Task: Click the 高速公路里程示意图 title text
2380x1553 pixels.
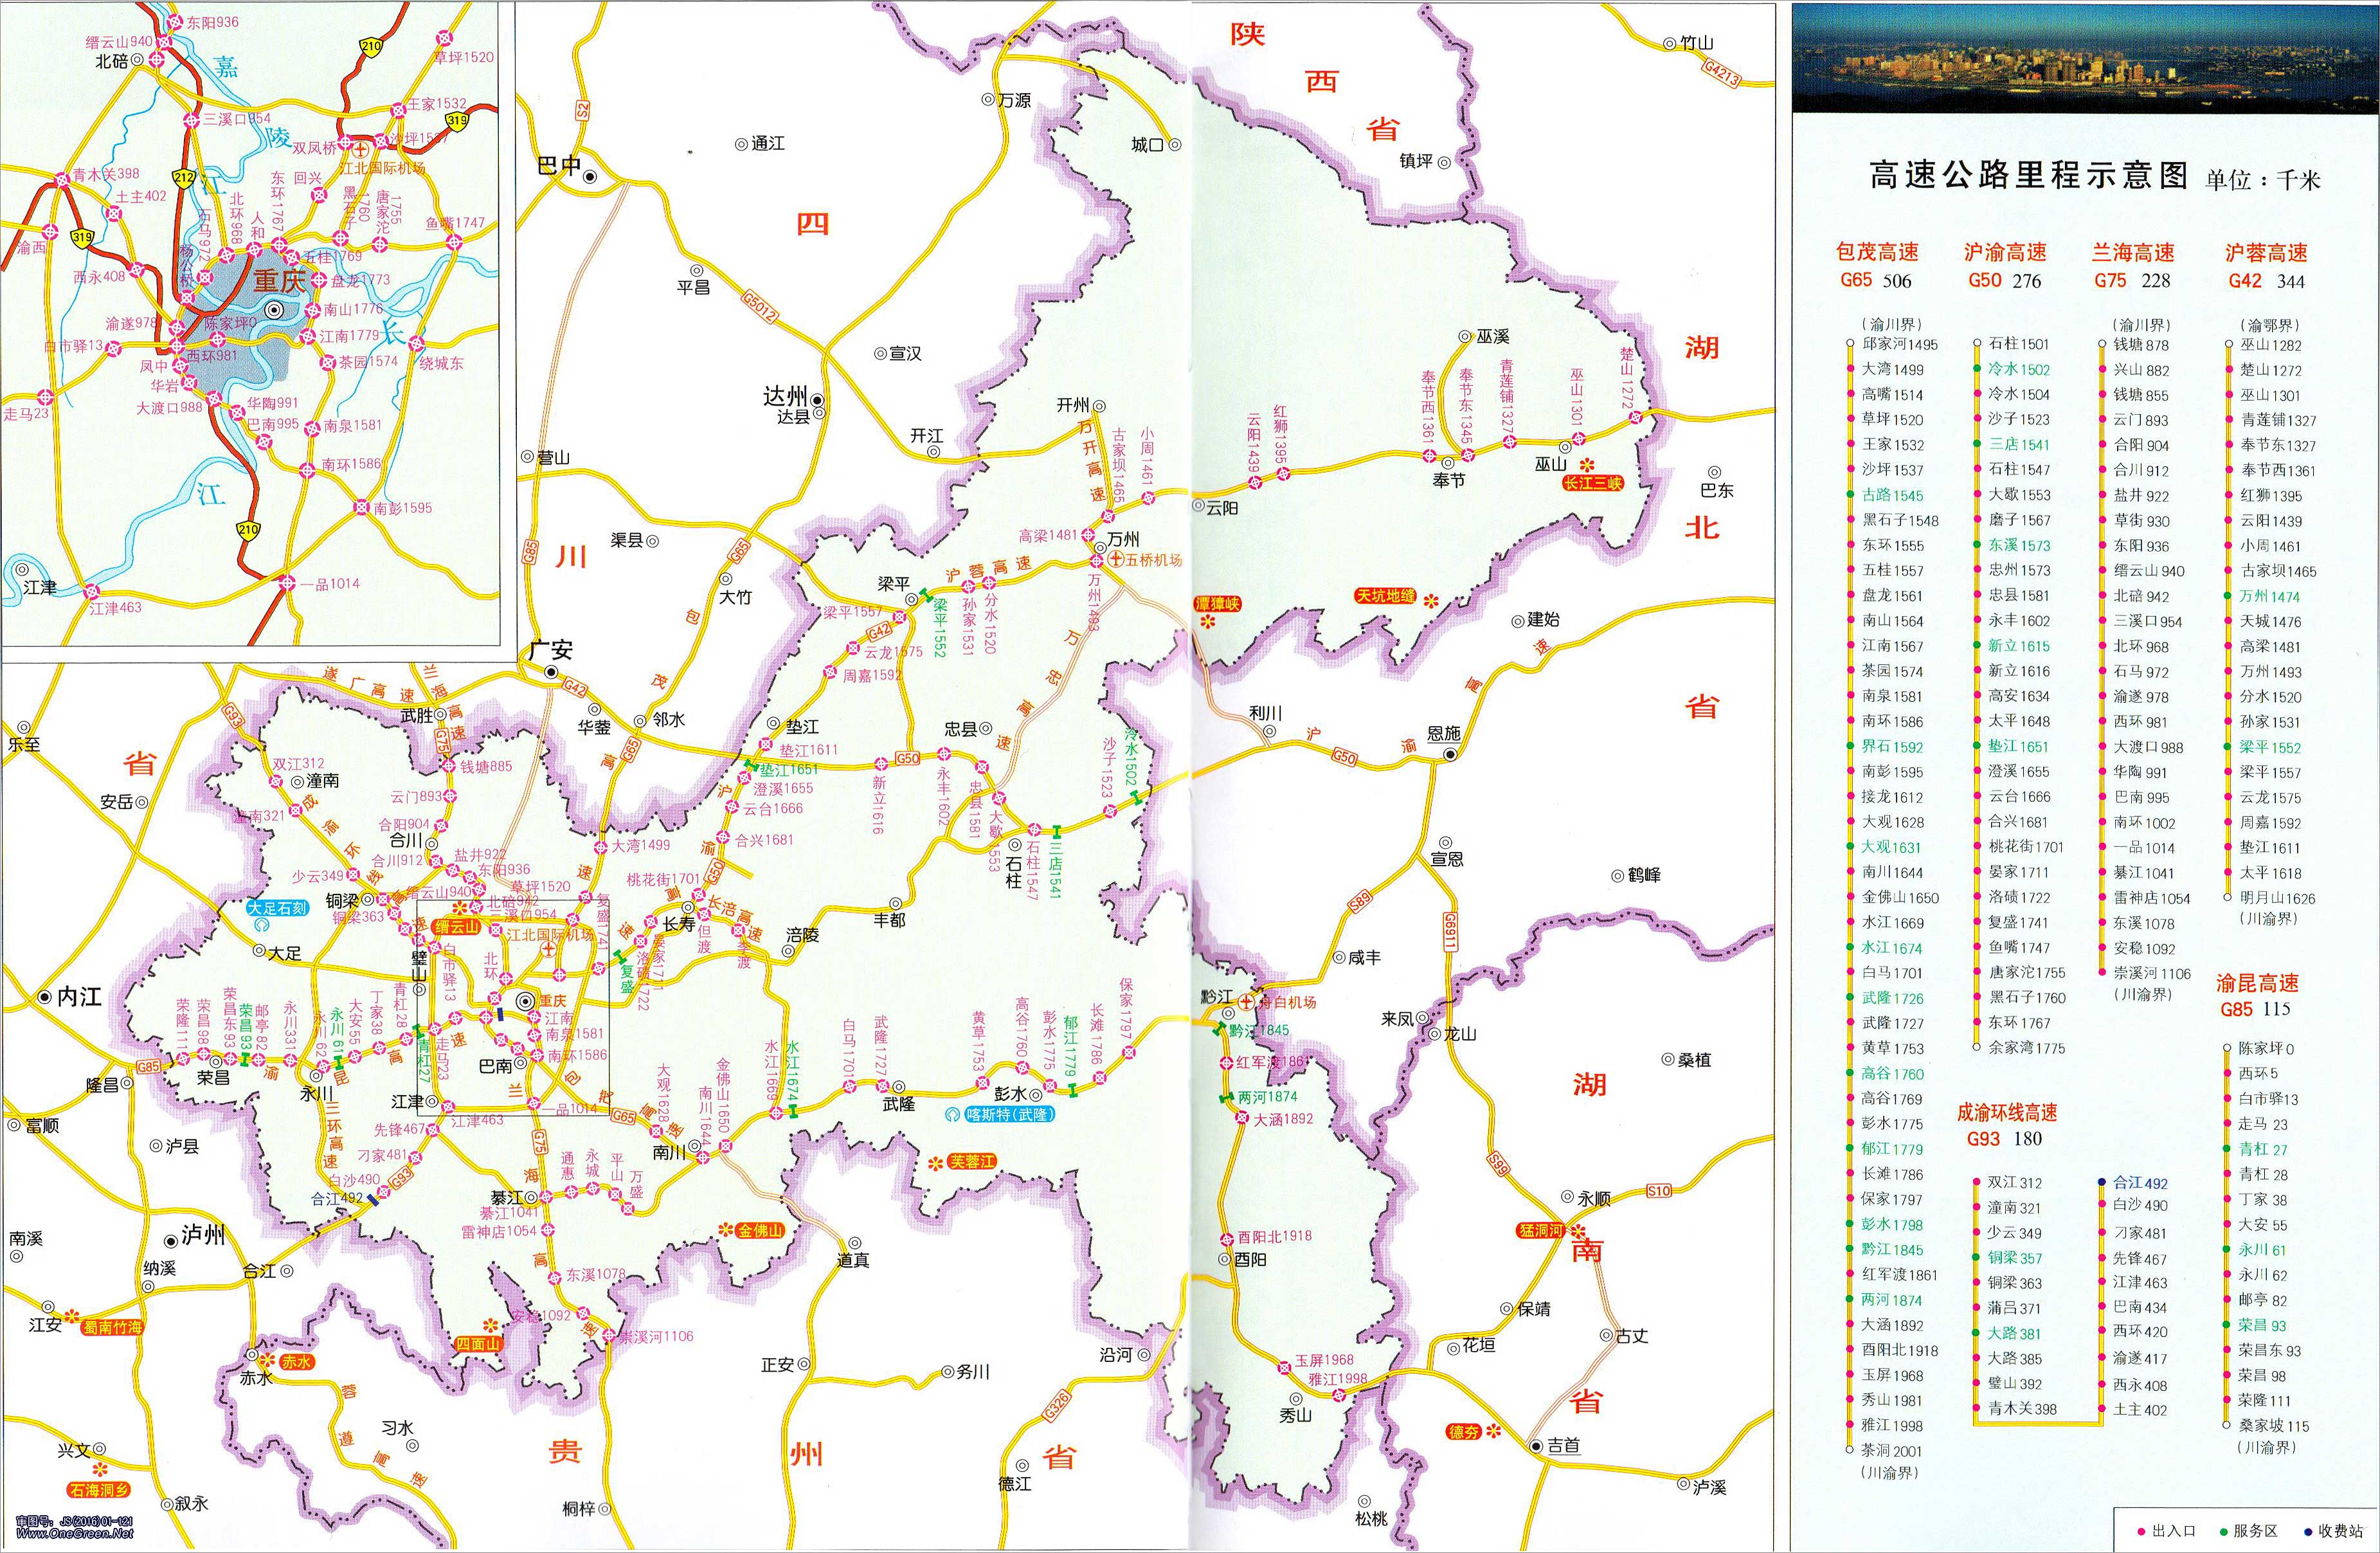Action: [x=2029, y=176]
